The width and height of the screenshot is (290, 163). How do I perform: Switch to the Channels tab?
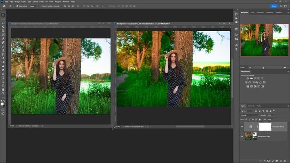(x=251, y=106)
